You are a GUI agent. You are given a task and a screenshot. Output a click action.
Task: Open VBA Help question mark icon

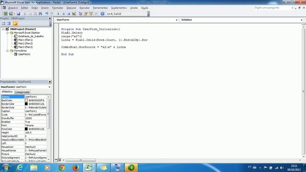coord(102,14)
